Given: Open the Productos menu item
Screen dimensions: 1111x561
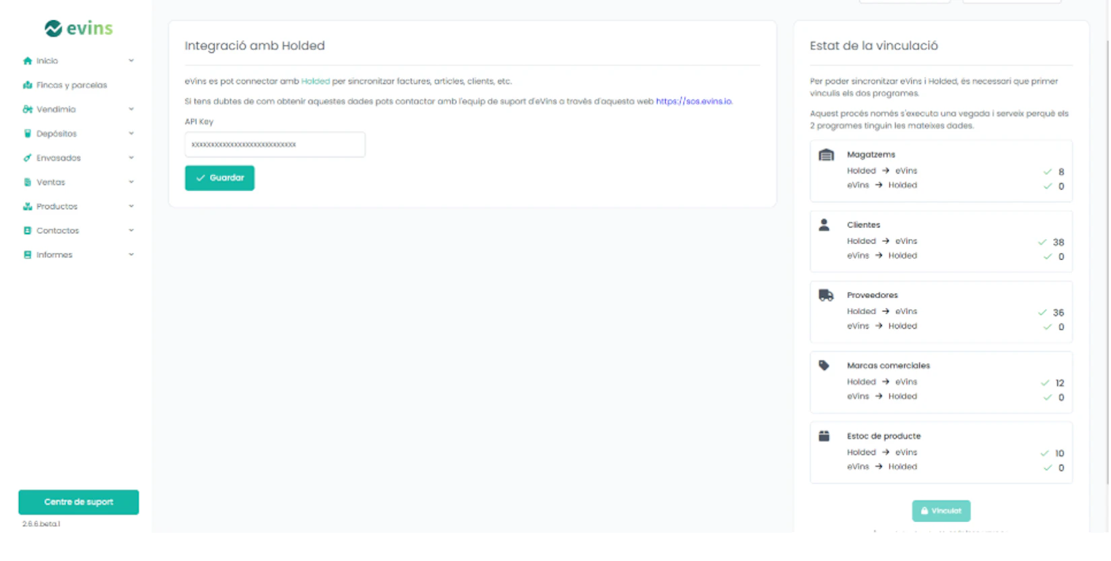Looking at the screenshot, I should click(x=57, y=206).
